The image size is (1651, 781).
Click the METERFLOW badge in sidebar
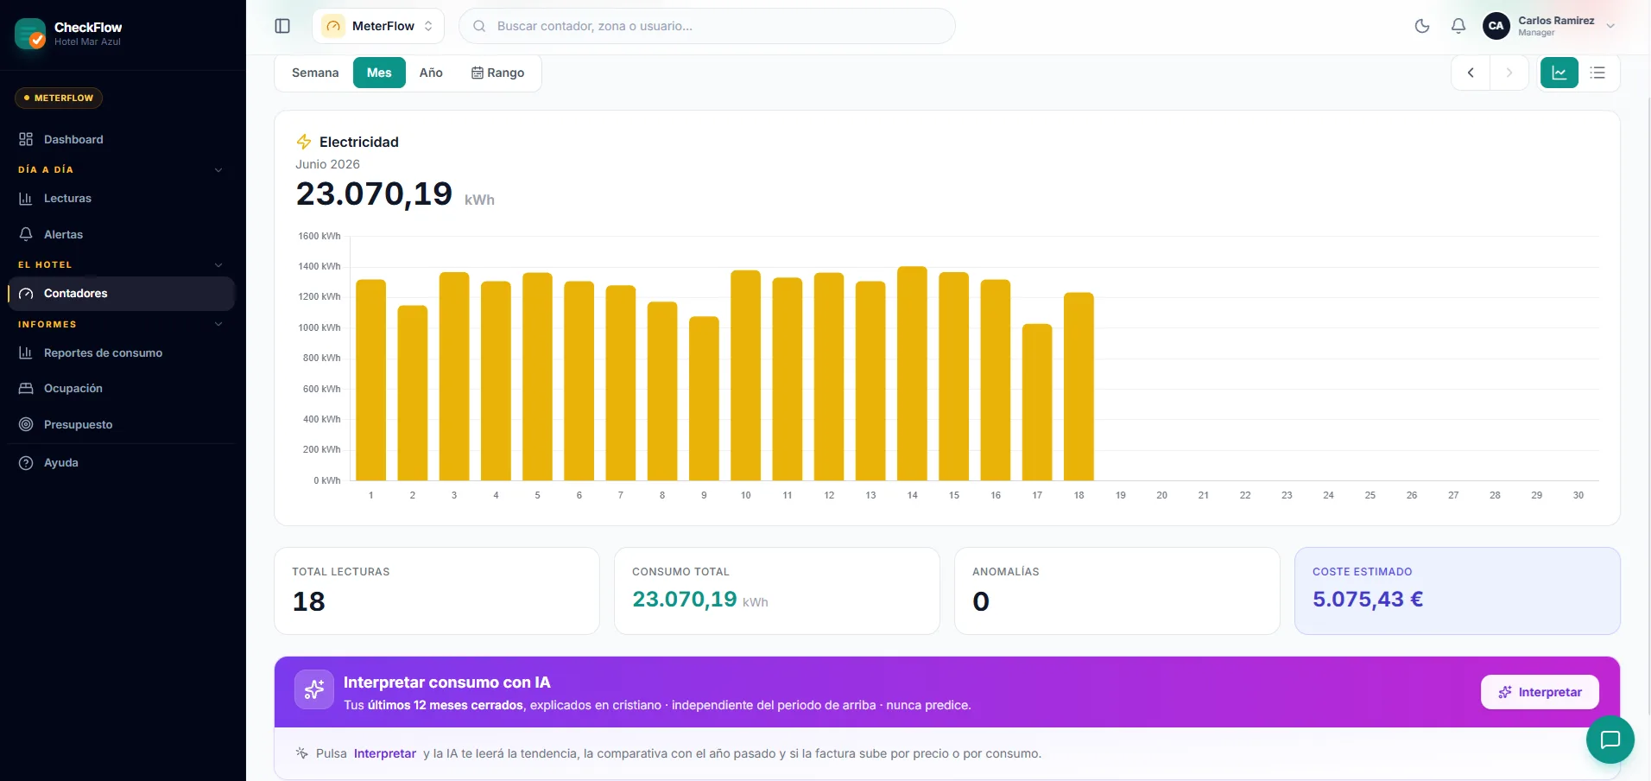tap(59, 98)
